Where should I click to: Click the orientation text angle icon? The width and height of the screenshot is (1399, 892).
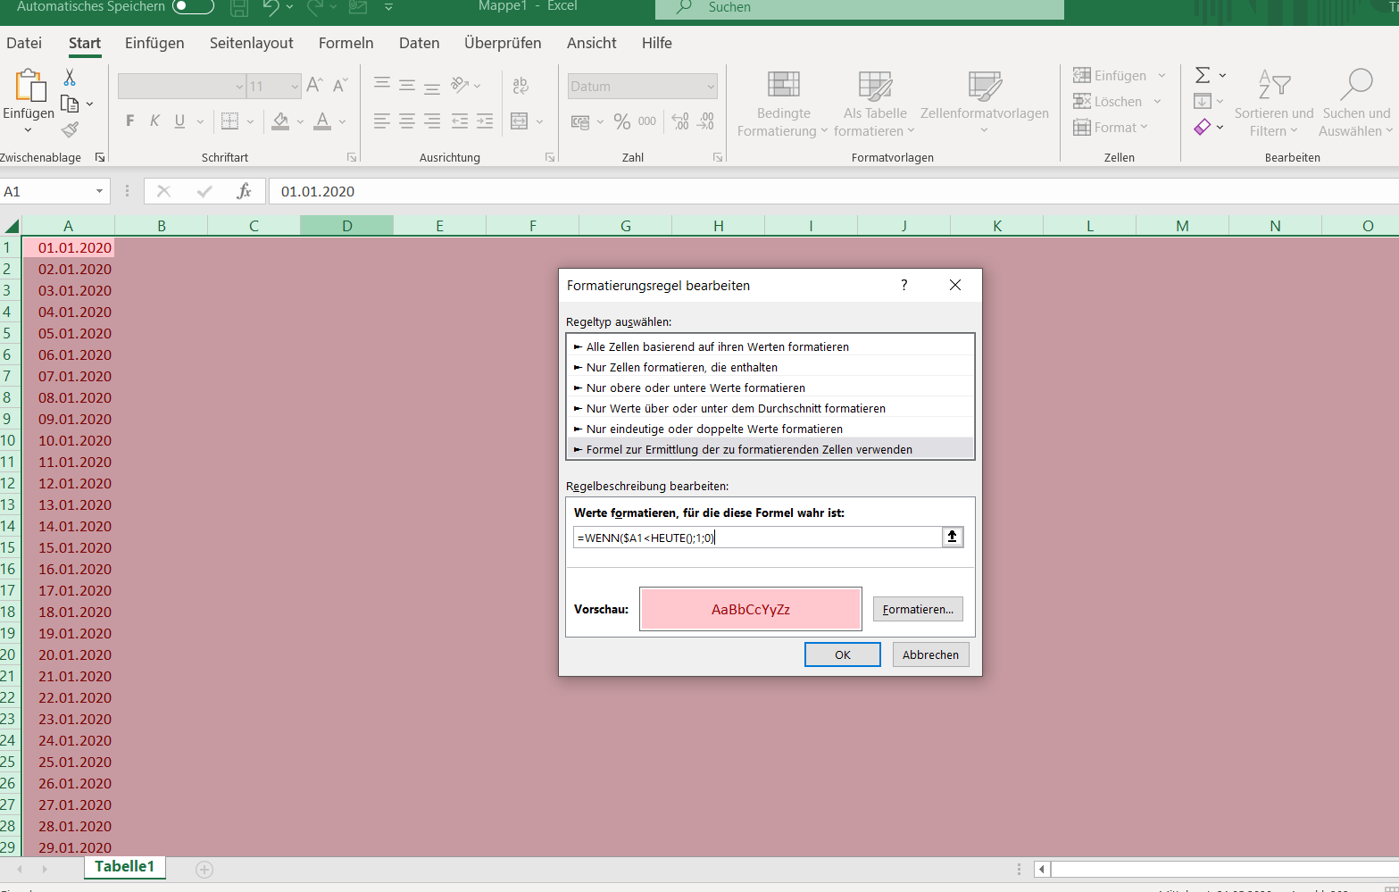point(460,85)
